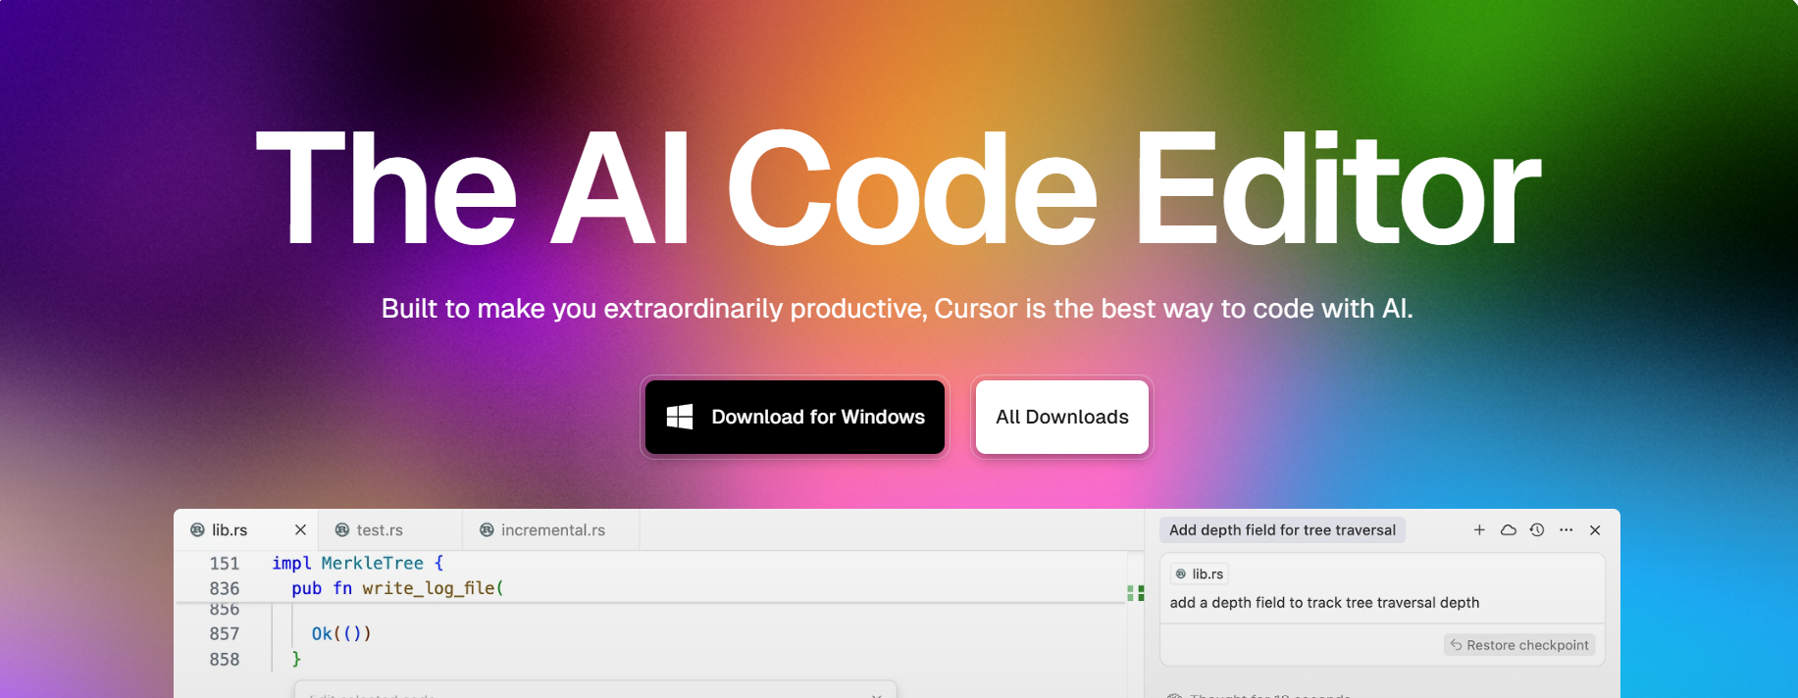Click green change markers in editor gutter
This screenshot has height=698, width=1798.
click(1136, 593)
